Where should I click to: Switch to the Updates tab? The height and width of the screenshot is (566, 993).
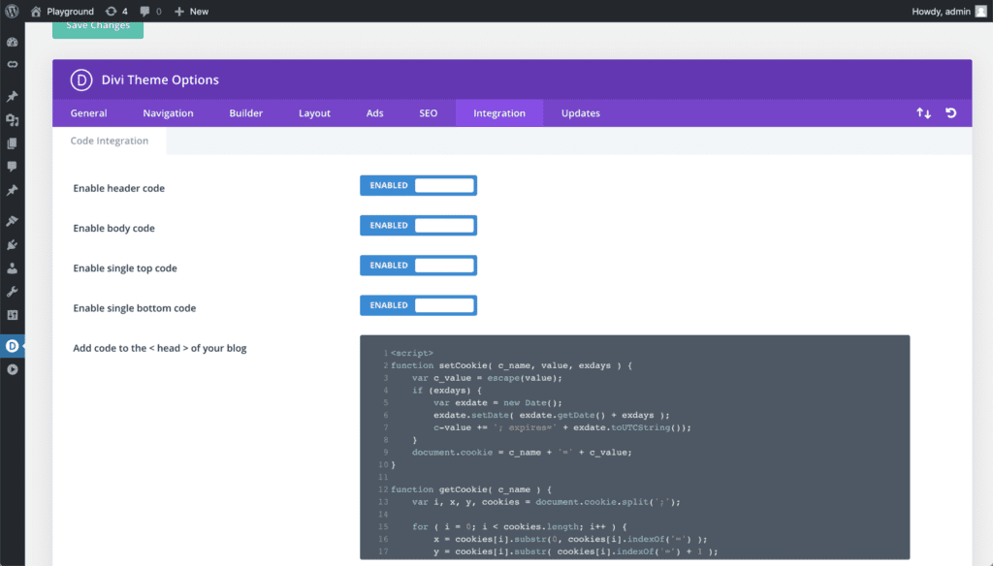(x=580, y=113)
